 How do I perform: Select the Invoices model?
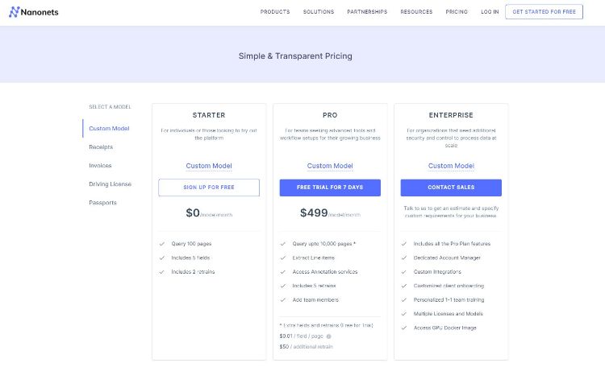[x=100, y=165]
